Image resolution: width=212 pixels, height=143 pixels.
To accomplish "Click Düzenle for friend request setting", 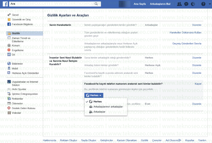I will click(x=197, y=58).
